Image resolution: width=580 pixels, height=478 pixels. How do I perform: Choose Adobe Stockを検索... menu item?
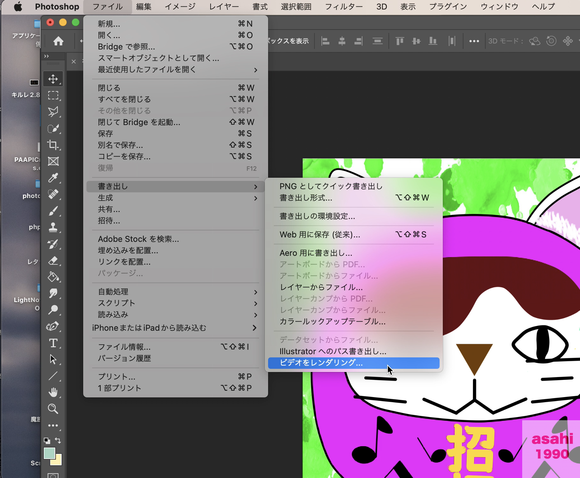click(175, 239)
